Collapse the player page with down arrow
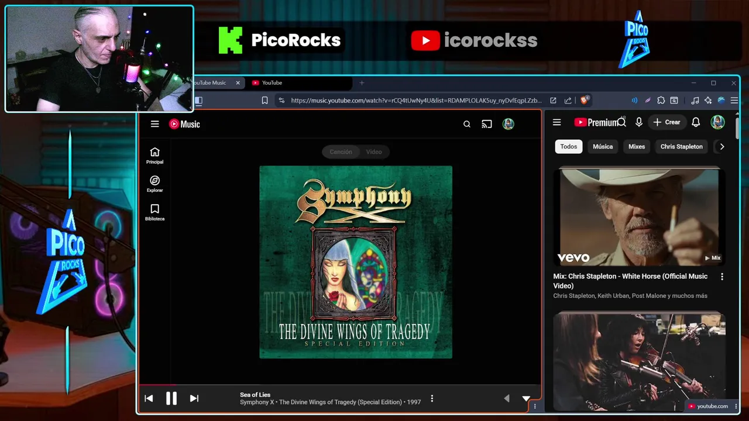Viewport: 749px width, 421px height. (x=526, y=398)
